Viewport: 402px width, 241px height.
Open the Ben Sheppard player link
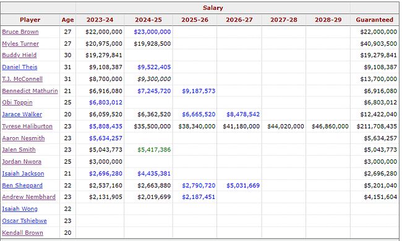pos(22,185)
